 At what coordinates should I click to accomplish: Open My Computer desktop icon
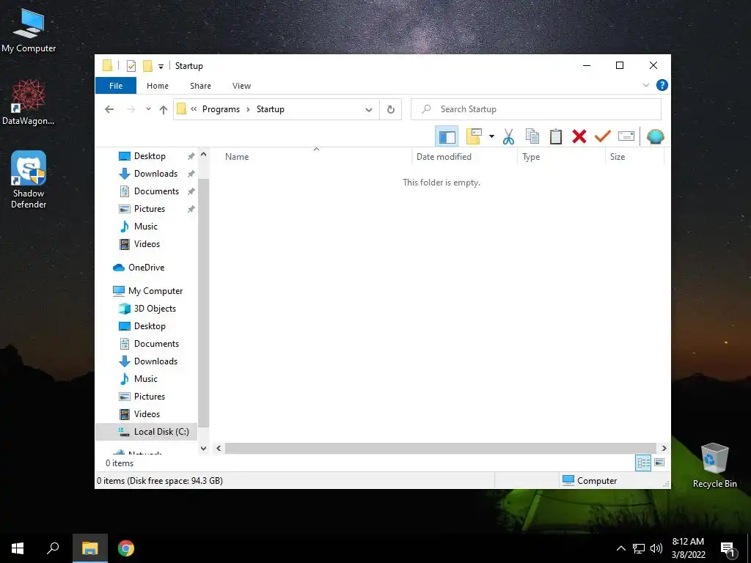[29, 30]
